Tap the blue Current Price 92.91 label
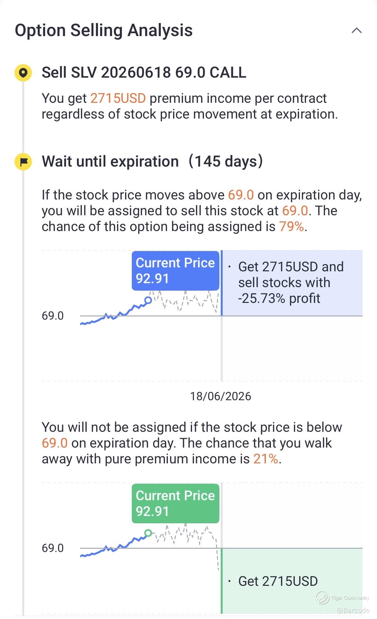This screenshot has width=377, height=619. (175, 271)
